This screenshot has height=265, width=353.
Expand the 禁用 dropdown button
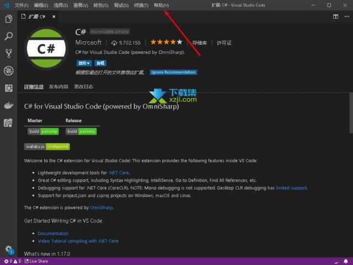point(84,63)
